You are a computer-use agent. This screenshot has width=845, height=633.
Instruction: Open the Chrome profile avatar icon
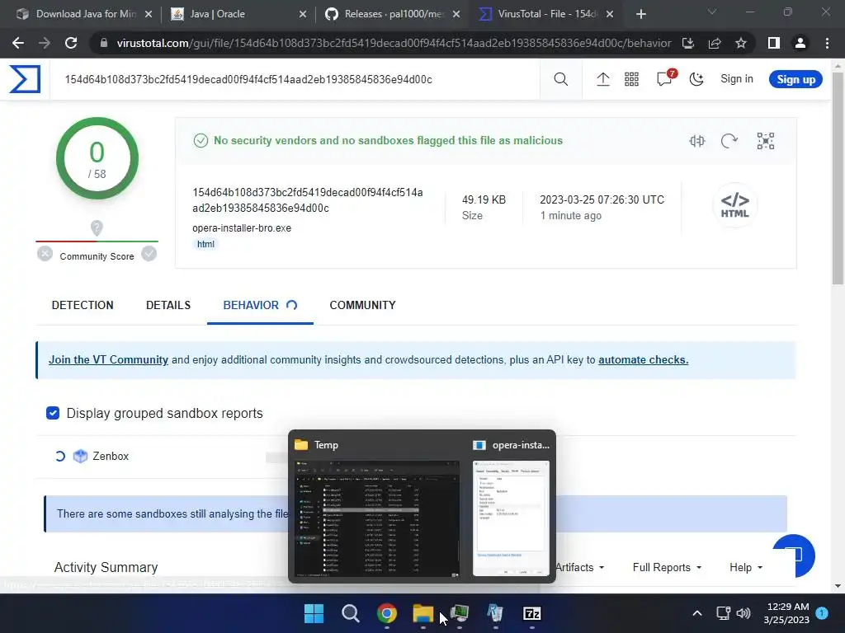[800, 43]
